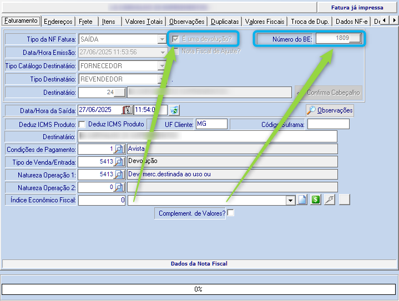
Task: Click the Observações button with magnifier
Action: tap(330, 110)
